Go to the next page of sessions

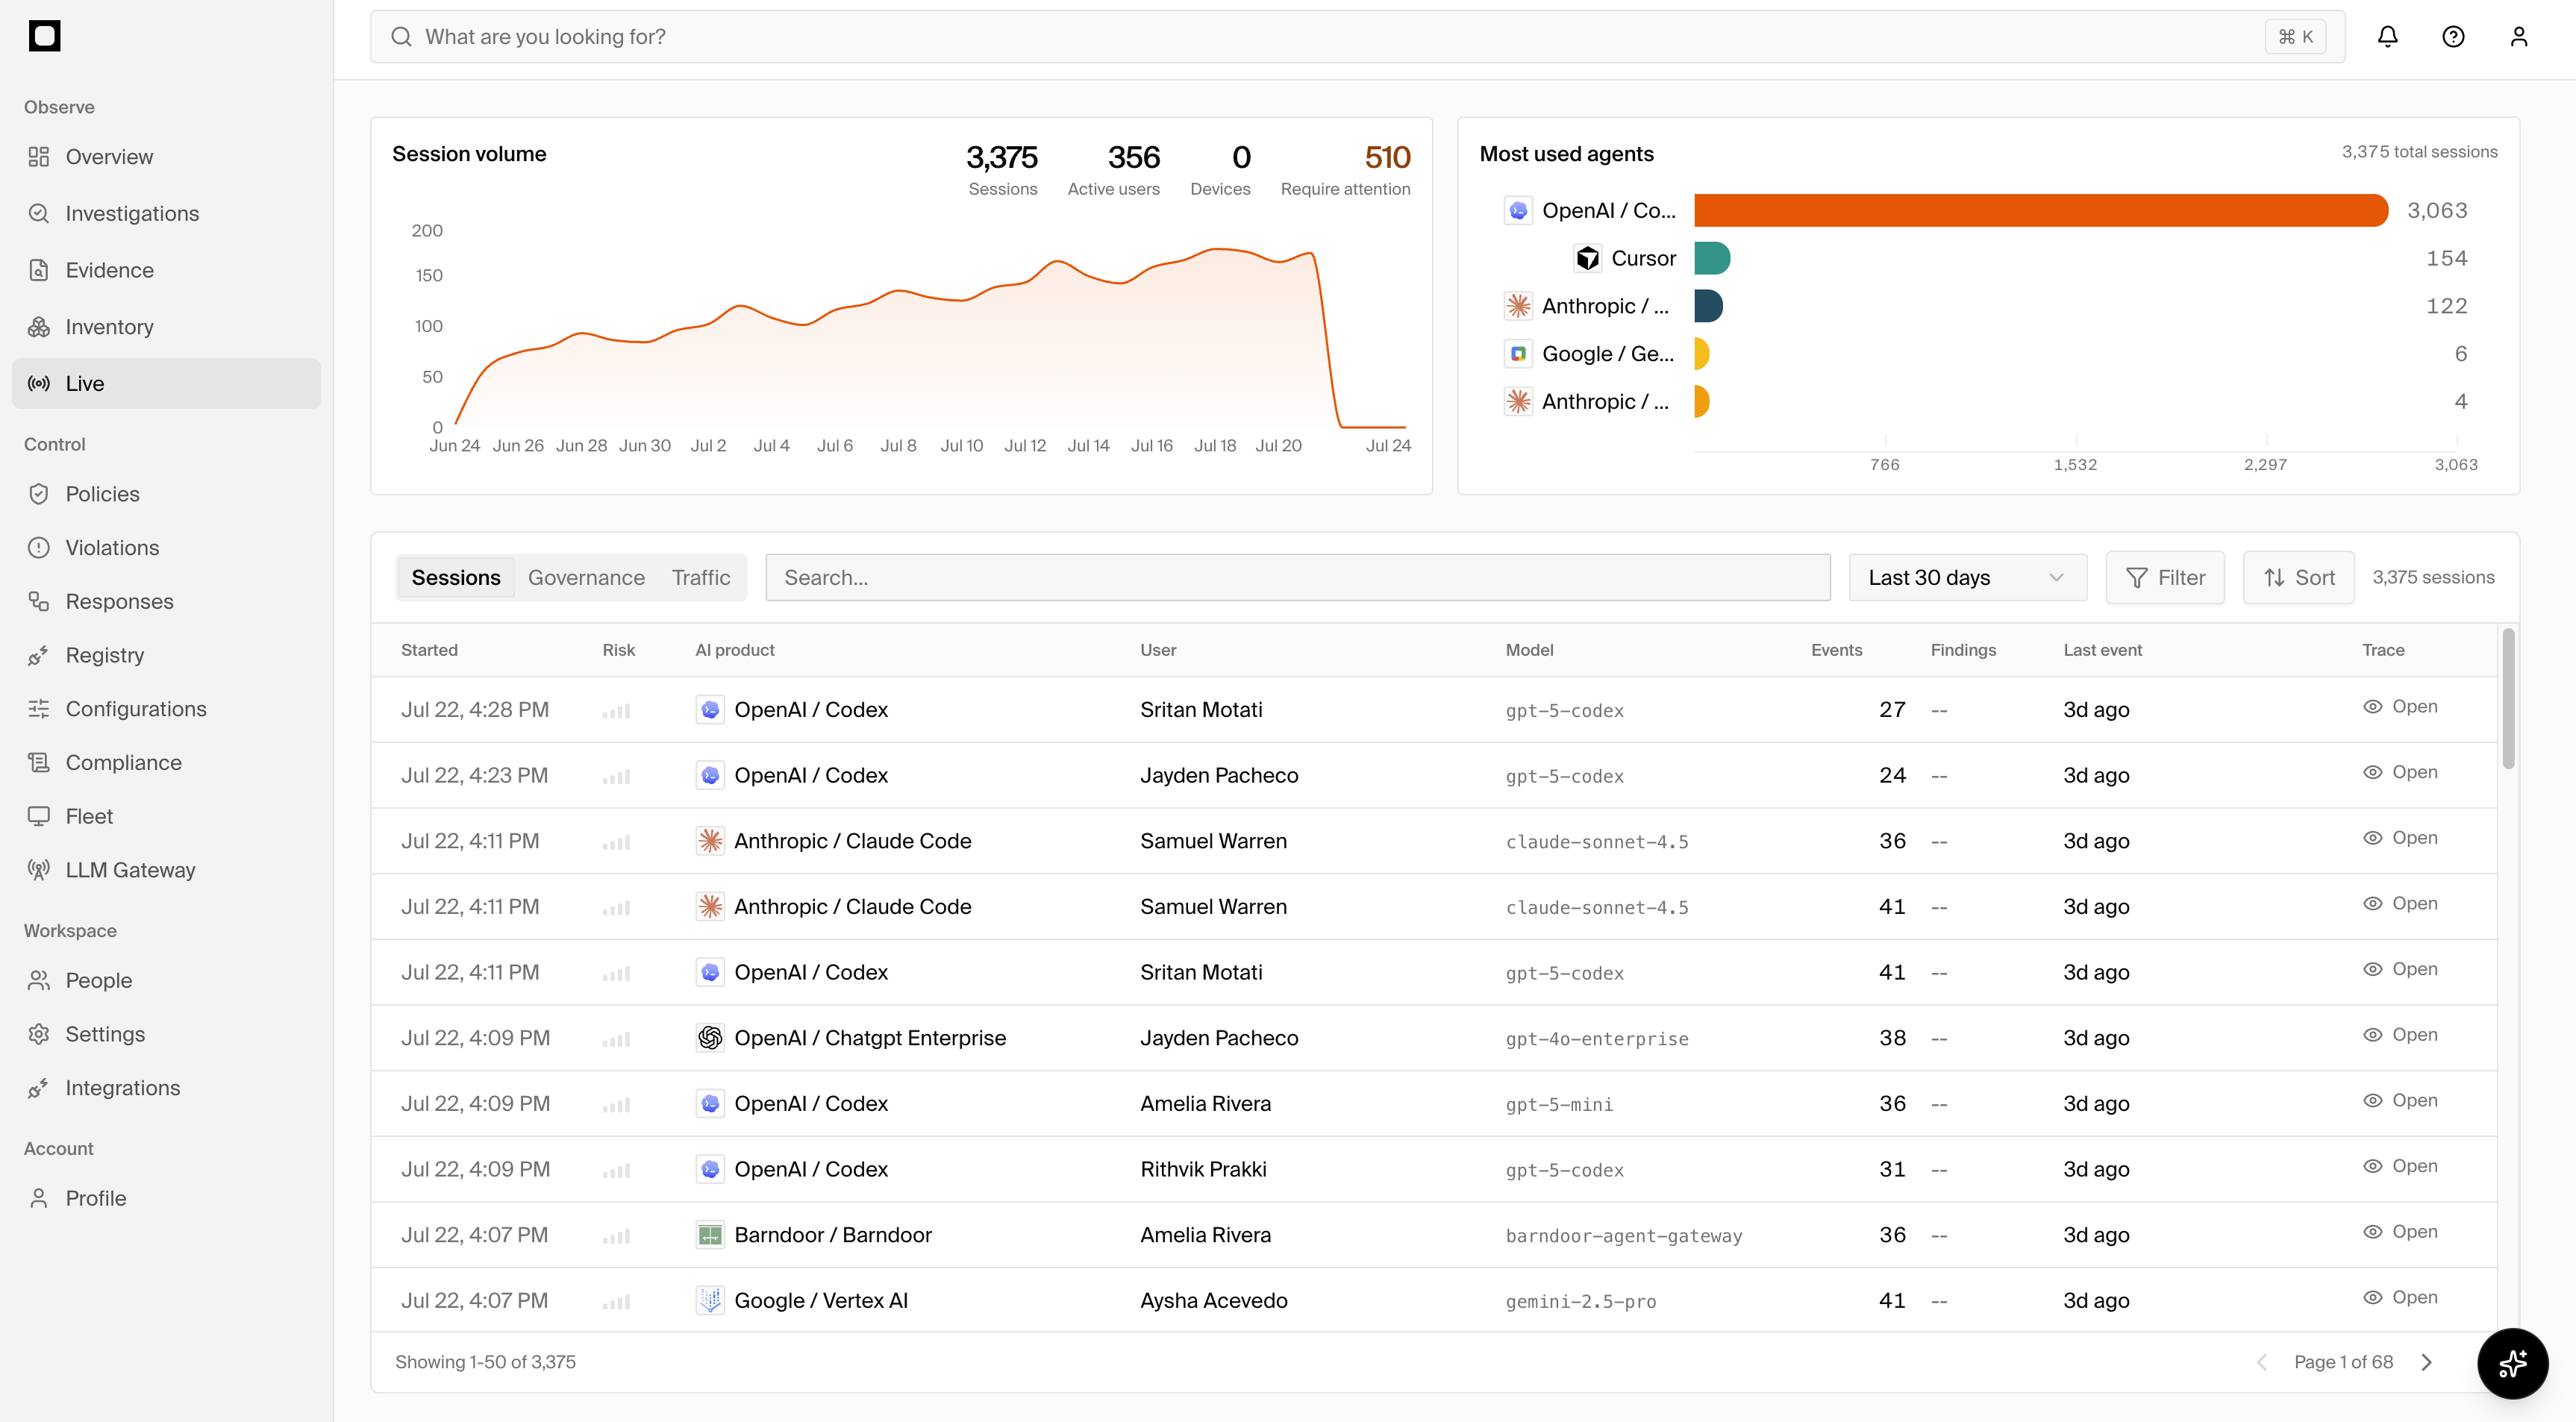[x=2426, y=1362]
